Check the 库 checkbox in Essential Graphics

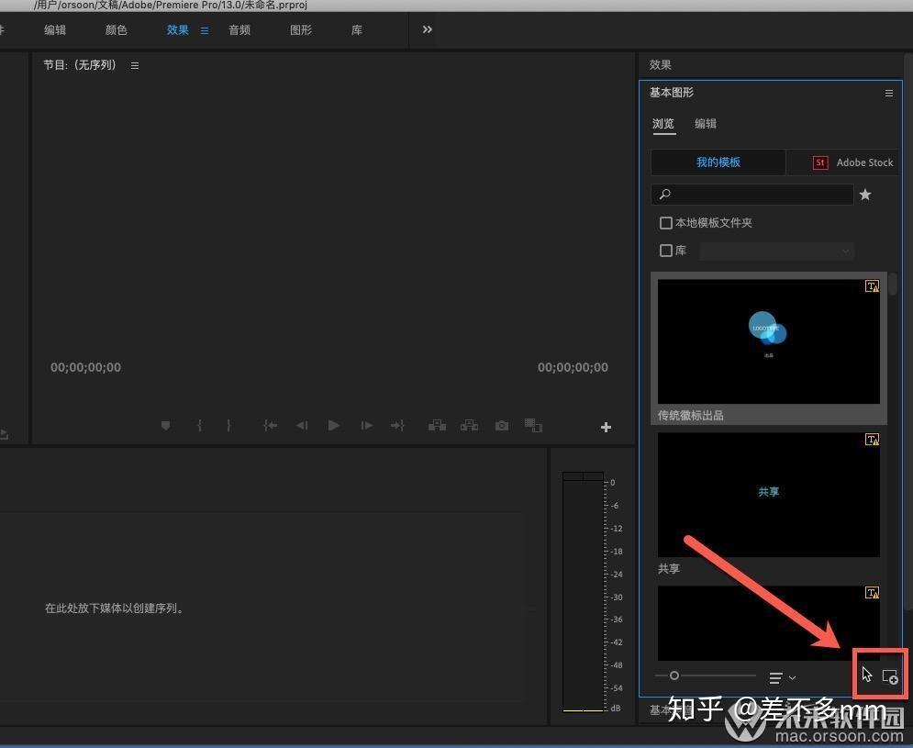coord(665,250)
